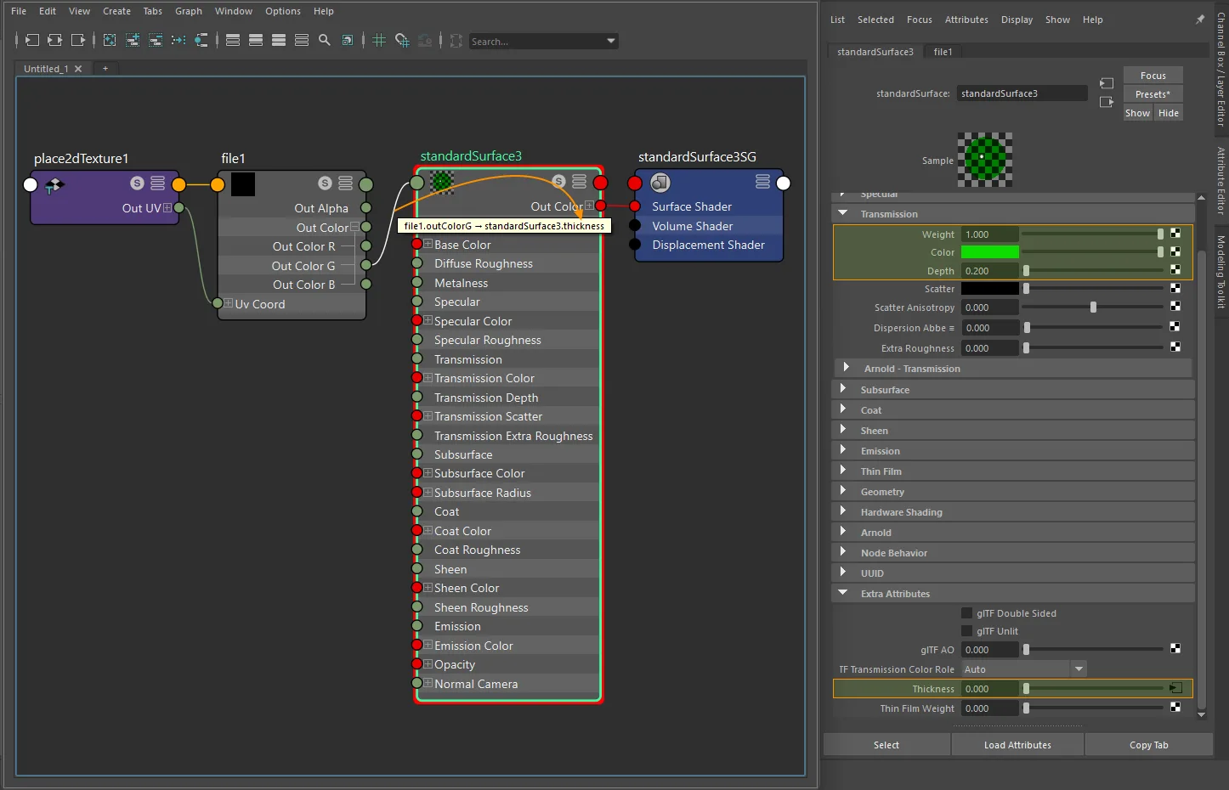Image resolution: width=1229 pixels, height=790 pixels.
Task: Click the Volume Shader attribute row
Action: pyautogui.click(x=709, y=226)
